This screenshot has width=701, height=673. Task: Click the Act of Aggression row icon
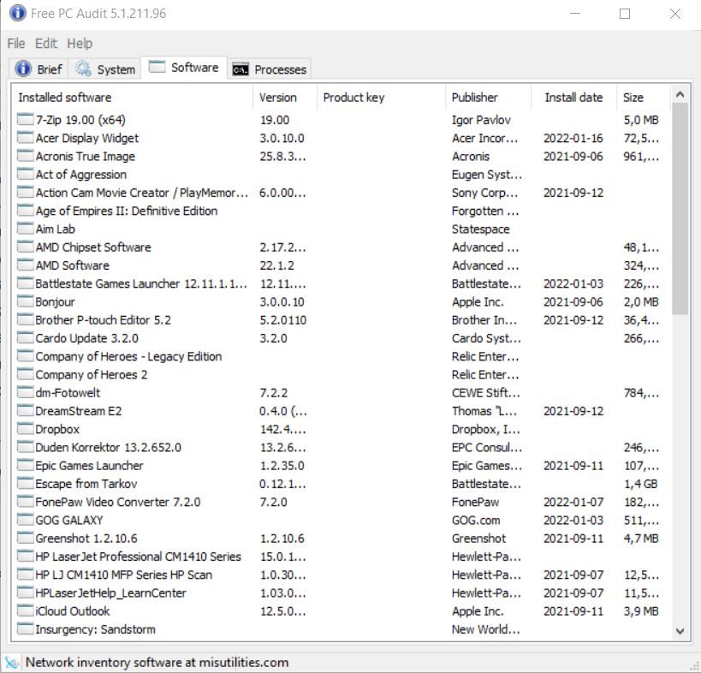click(x=25, y=174)
